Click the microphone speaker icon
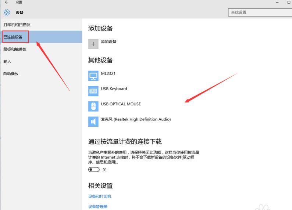292x210 pixels. [93, 122]
